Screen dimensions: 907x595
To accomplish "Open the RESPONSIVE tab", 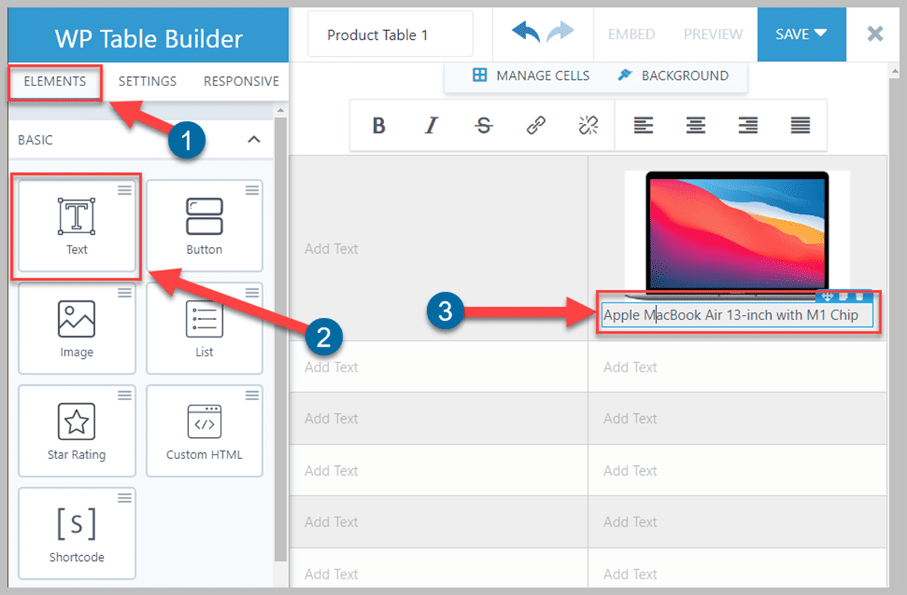I will [x=241, y=81].
